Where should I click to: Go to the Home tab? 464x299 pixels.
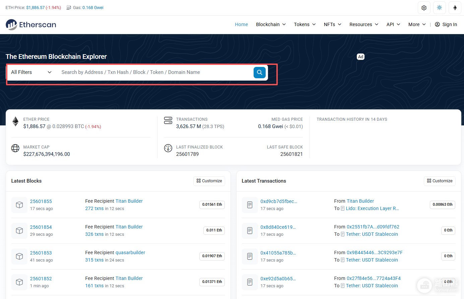241,24
